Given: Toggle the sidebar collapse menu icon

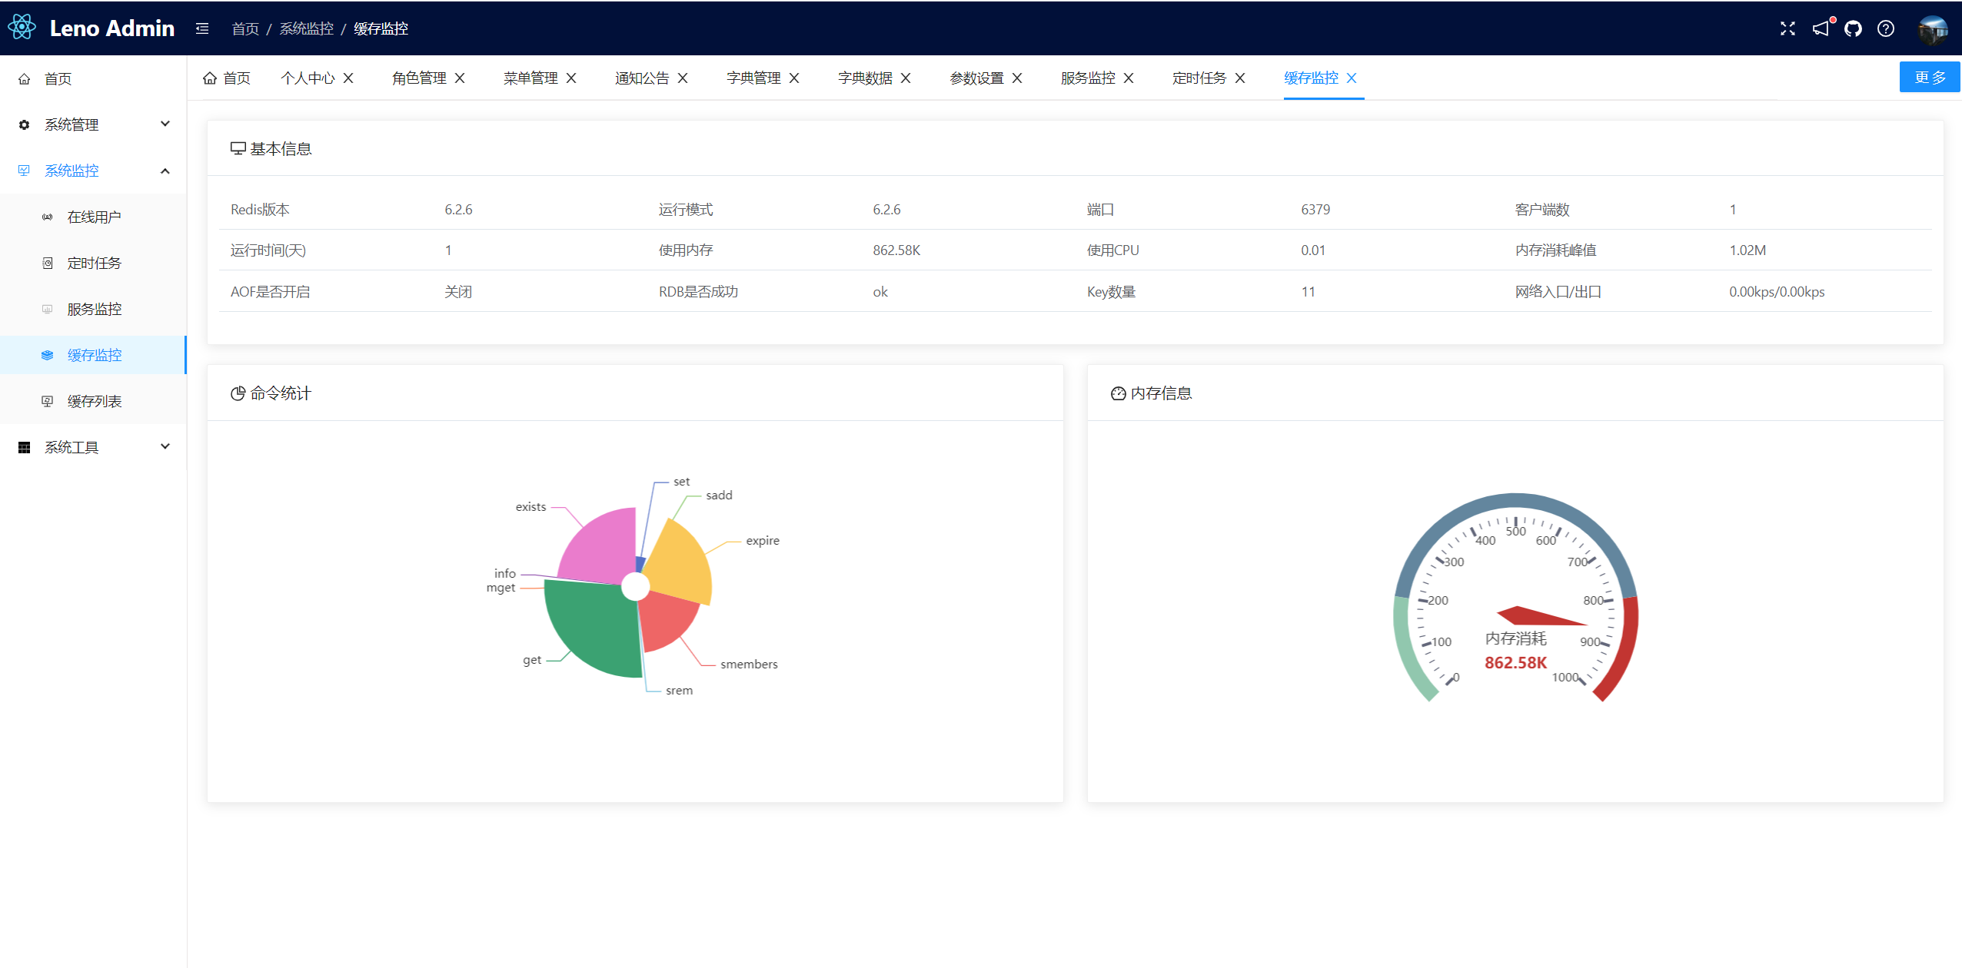Looking at the screenshot, I should [202, 28].
